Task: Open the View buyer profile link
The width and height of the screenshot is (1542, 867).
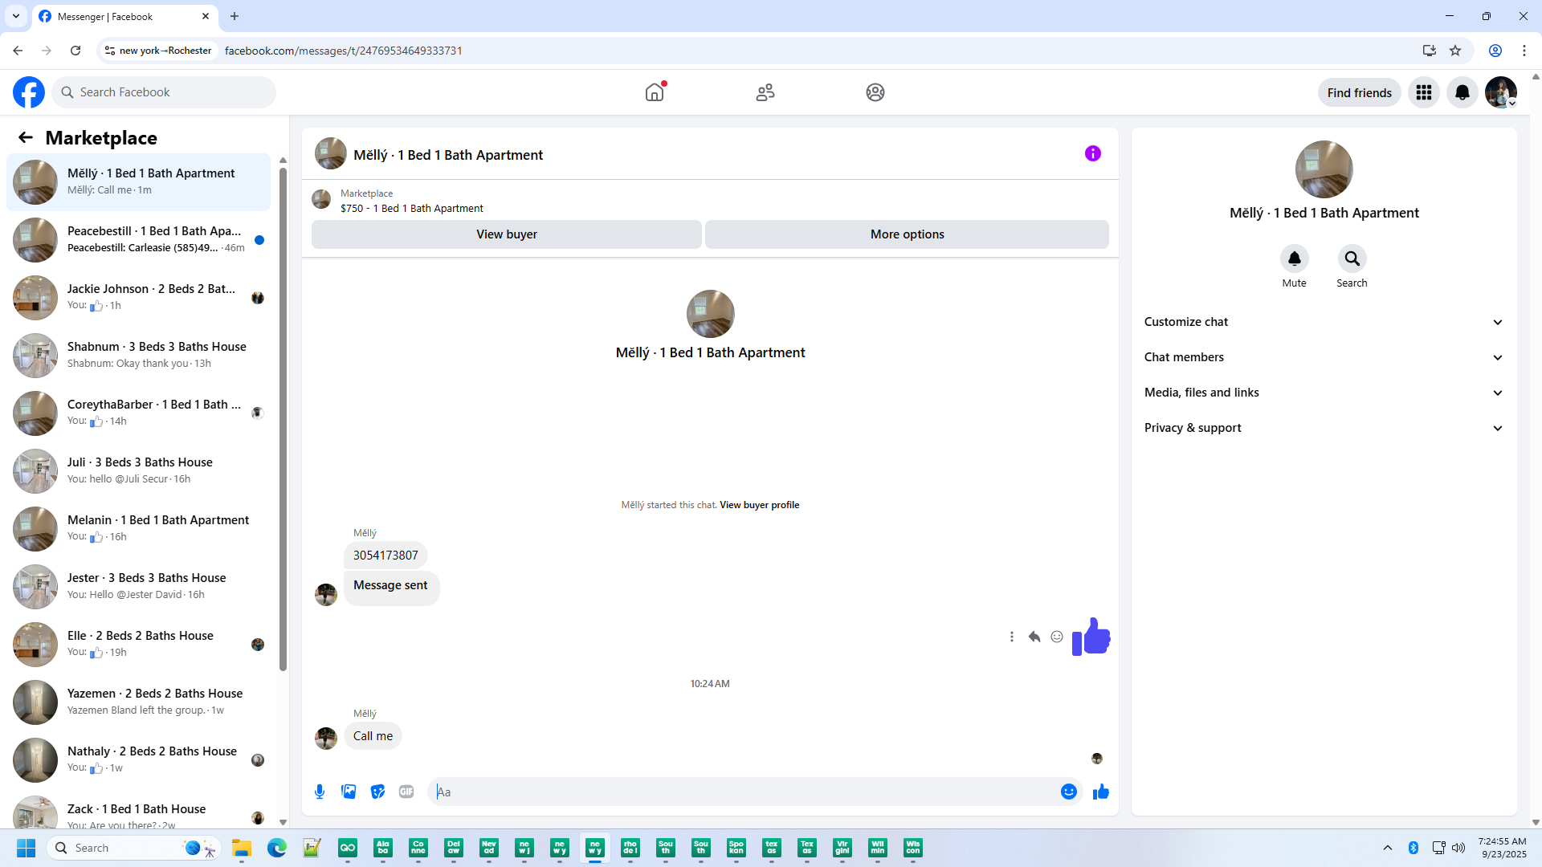Action: pyautogui.click(x=759, y=505)
